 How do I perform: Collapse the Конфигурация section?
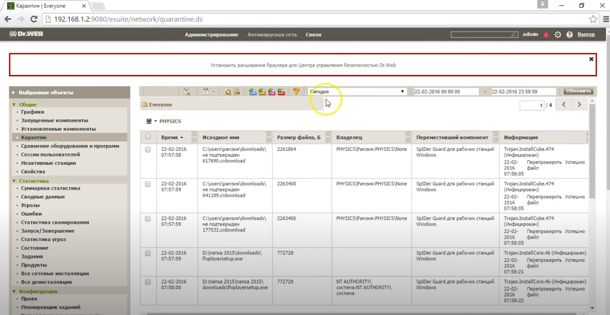[14, 291]
